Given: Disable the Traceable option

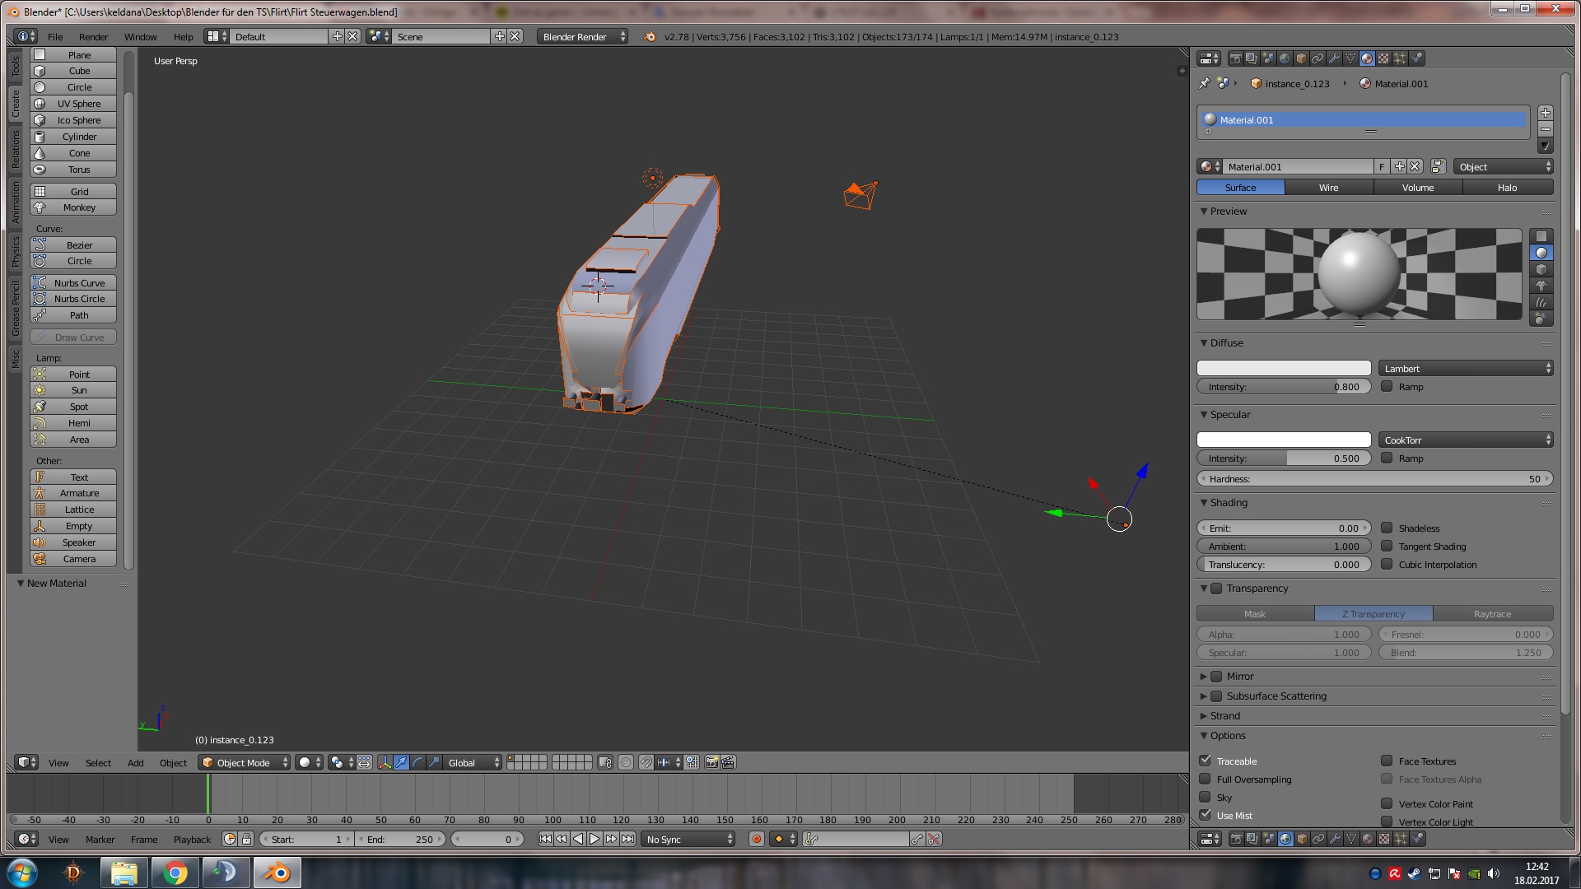Looking at the screenshot, I should click(x=1206, y=761).
